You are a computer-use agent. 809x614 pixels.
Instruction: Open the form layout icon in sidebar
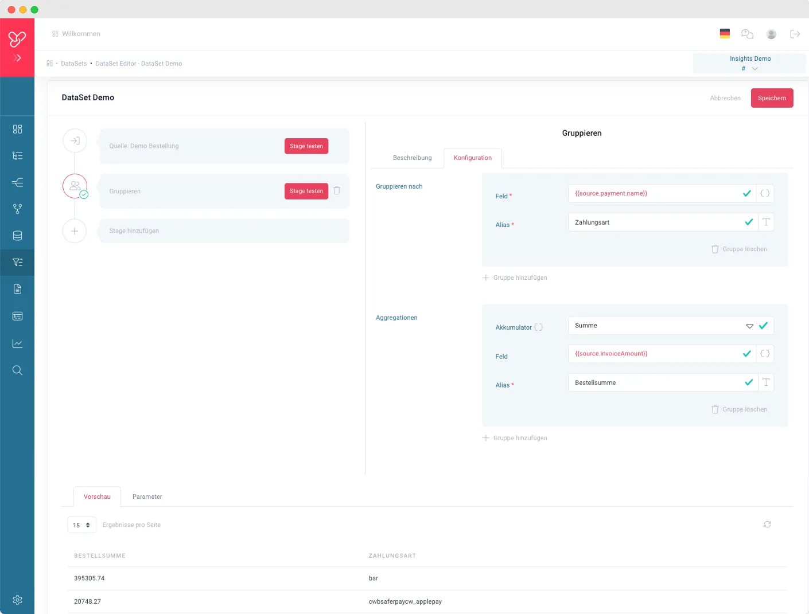[17, 316]
